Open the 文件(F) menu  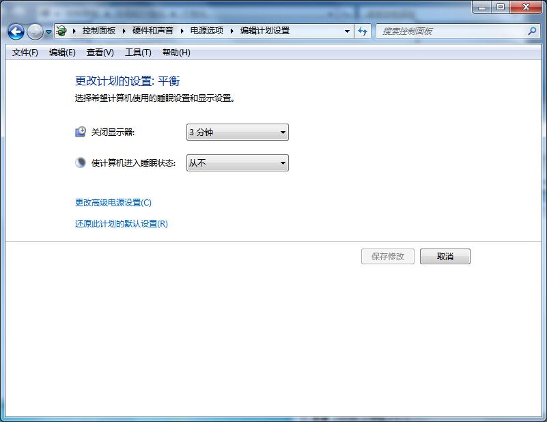[x=25, y=53]
